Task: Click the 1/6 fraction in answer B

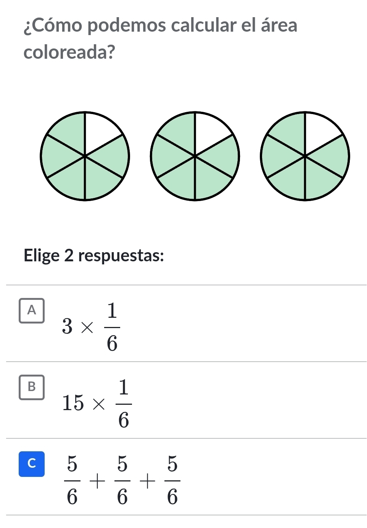Action: 124,404
